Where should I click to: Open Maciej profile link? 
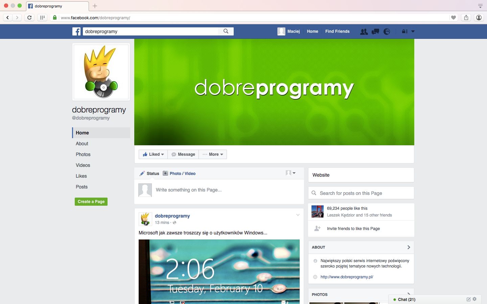pos(289,31)
